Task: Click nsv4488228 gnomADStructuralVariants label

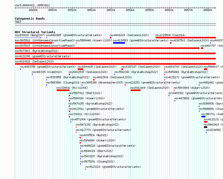Action: point(108,146)
